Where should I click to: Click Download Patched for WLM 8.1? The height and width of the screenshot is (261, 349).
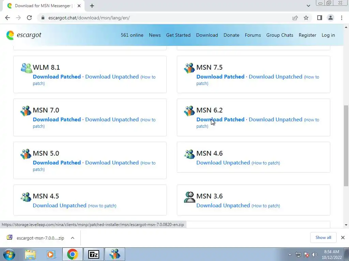click(x=57, y=77)
